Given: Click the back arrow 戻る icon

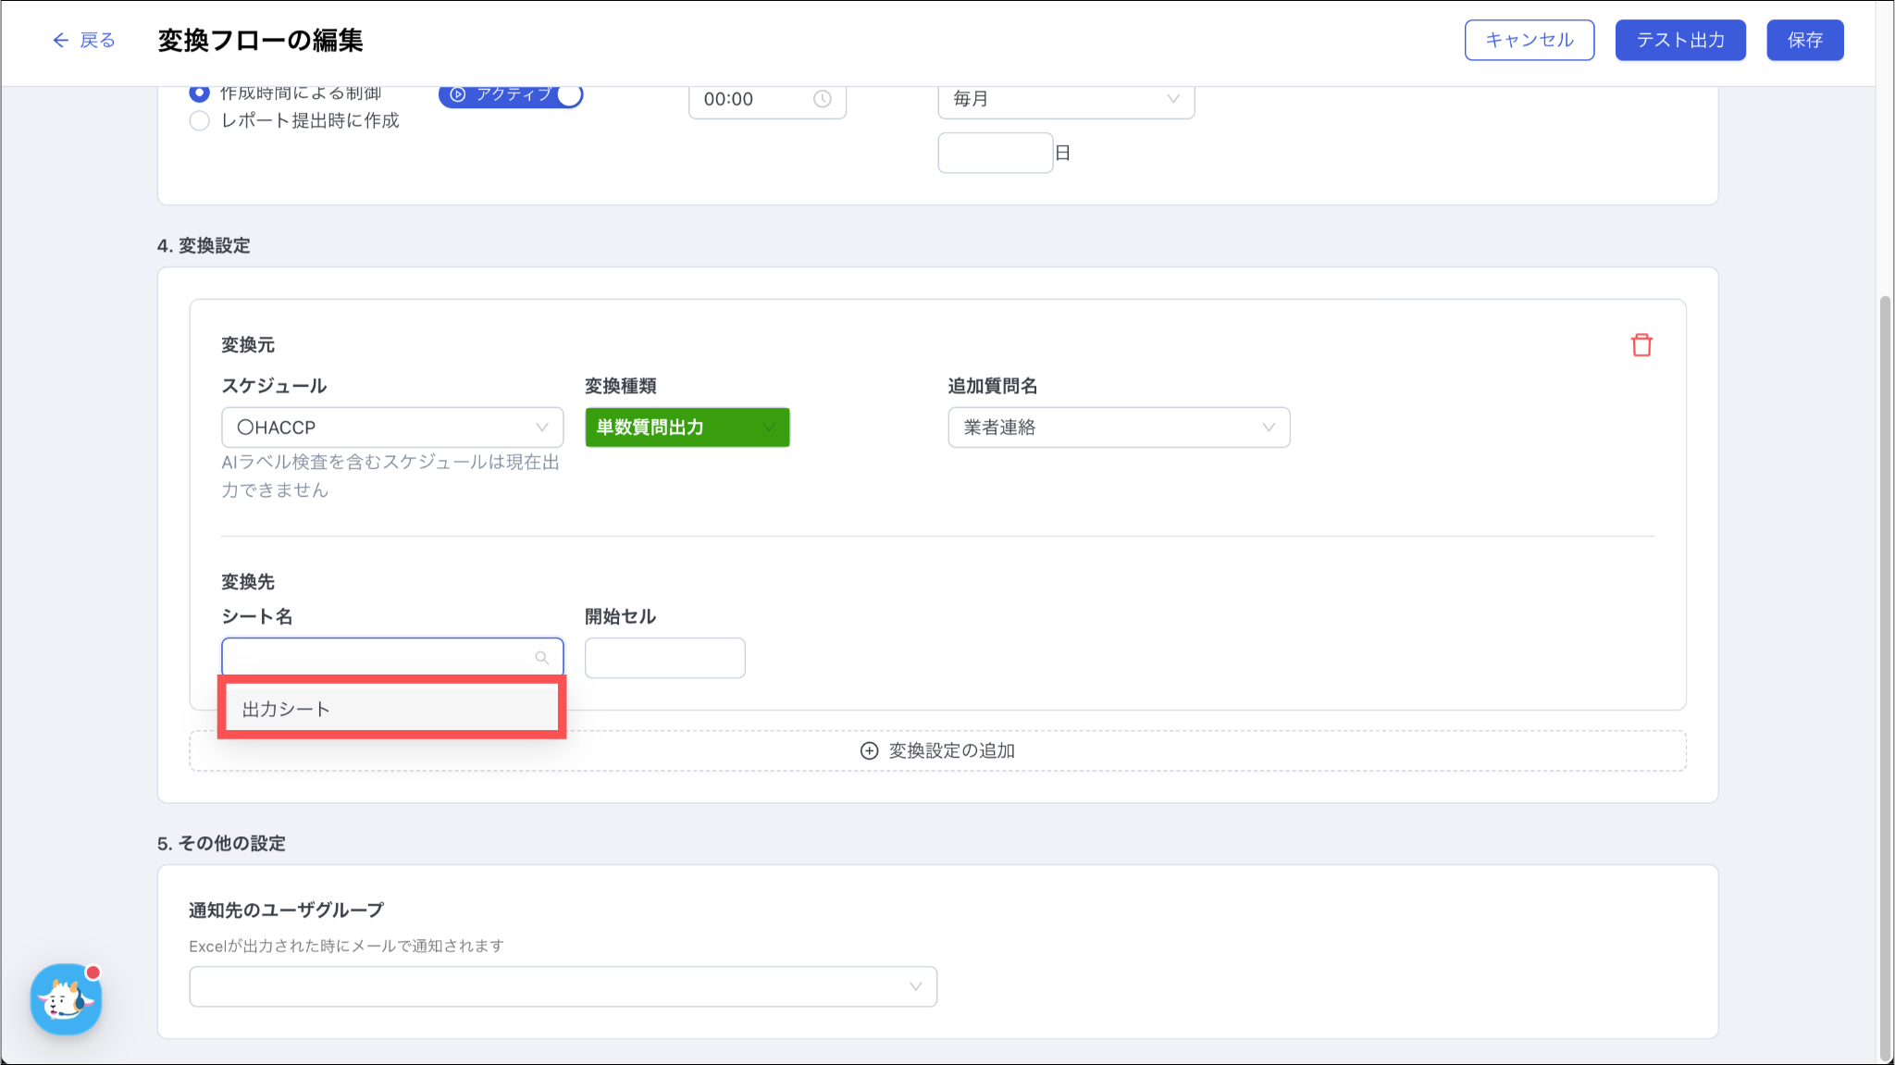Looking at the screenshot, I should coord(61,40).
